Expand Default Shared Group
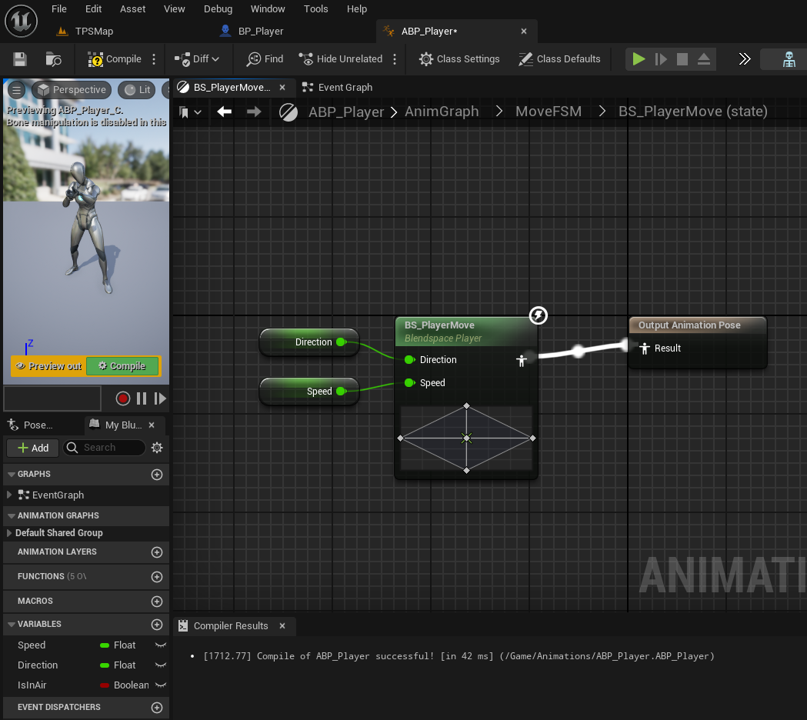Image resolution: width=807 pixels, height=720 pixels. (x=8, y=533)
